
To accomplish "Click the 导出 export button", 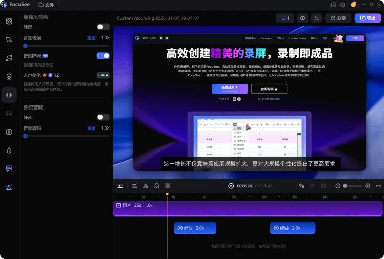I will (x=368, y=18).
